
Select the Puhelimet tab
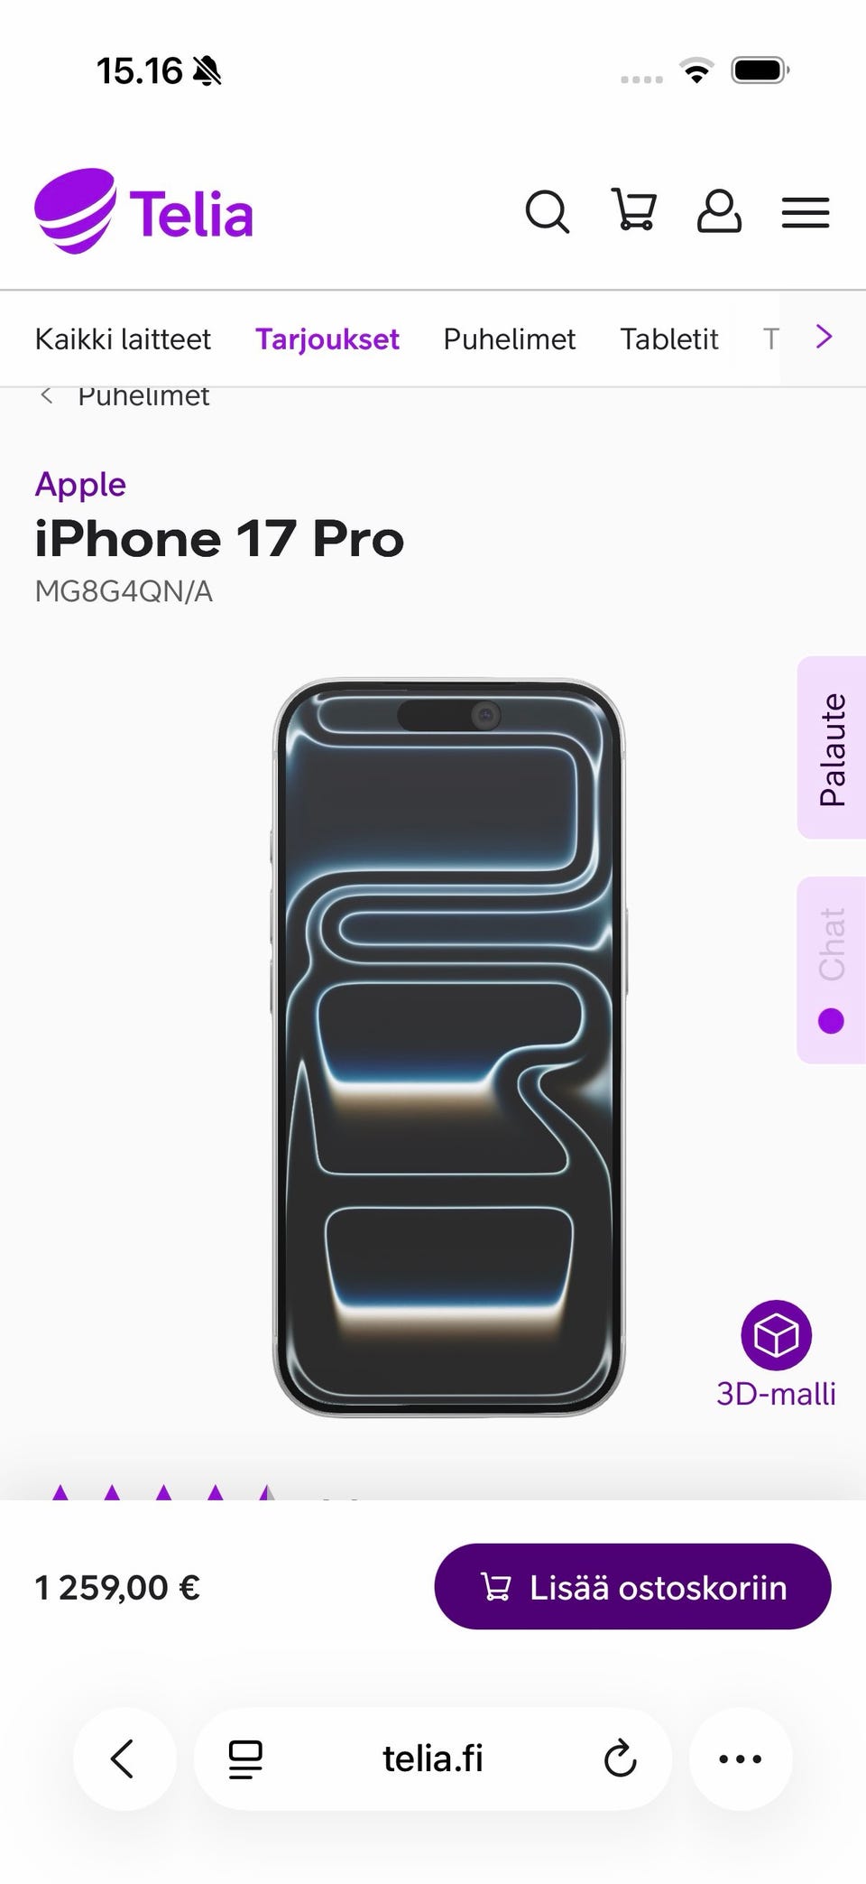click(x=509, y=339)
